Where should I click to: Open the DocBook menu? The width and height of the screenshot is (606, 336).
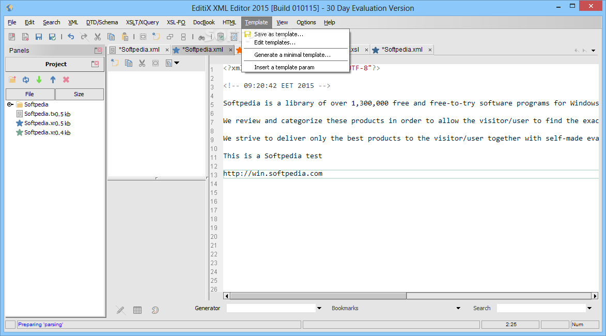click(x=204, y=22)
